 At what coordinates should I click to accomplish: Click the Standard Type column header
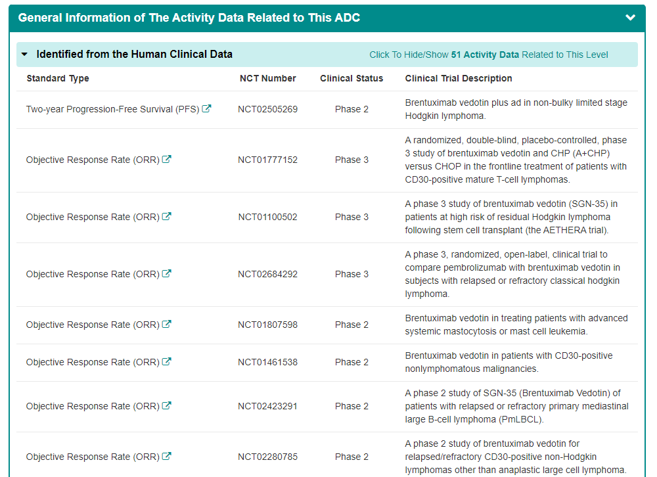pos(58,78)
